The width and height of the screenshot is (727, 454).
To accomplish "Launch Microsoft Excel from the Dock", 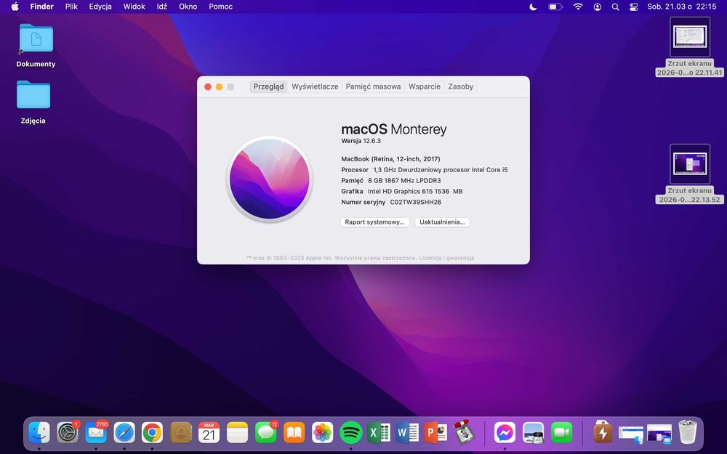I will pos(379,433).
